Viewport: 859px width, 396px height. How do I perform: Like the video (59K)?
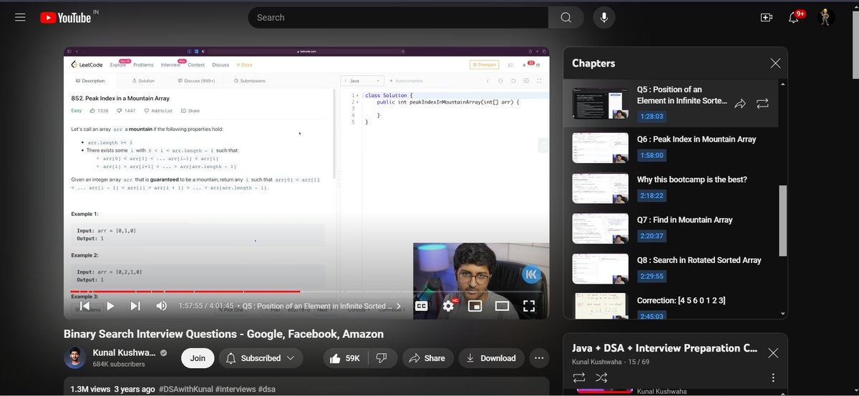tap(346, 358)
